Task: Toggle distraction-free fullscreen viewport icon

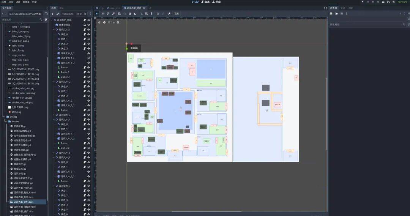Action: (325, 8)
